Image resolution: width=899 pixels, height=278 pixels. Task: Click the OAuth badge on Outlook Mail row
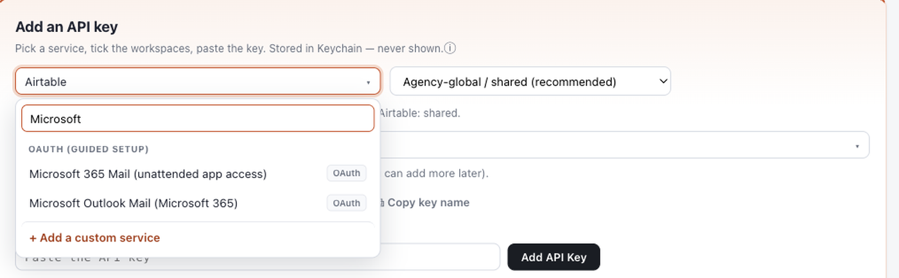click(x=347, y=203)
